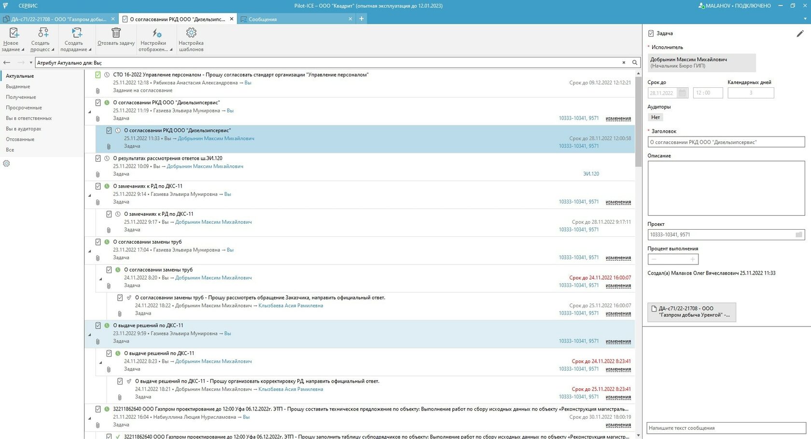Viewport: 811px width, 439px height.
Task: Click clock status icon of СТО 16-2022 row
Action: click(x=107, y=75)
